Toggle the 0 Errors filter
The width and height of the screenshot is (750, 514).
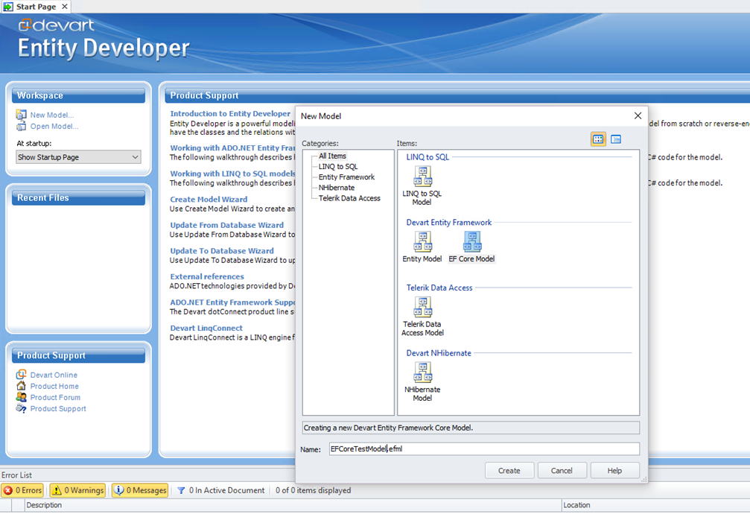22,490
